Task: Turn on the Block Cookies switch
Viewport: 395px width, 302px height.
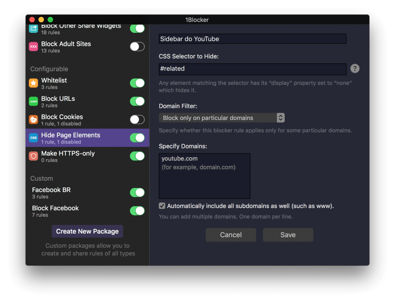Action: (137, 120)
